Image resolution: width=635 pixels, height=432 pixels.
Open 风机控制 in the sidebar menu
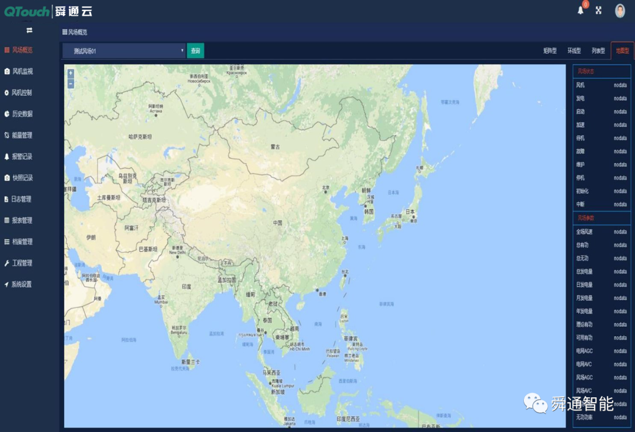pos(22,93)
